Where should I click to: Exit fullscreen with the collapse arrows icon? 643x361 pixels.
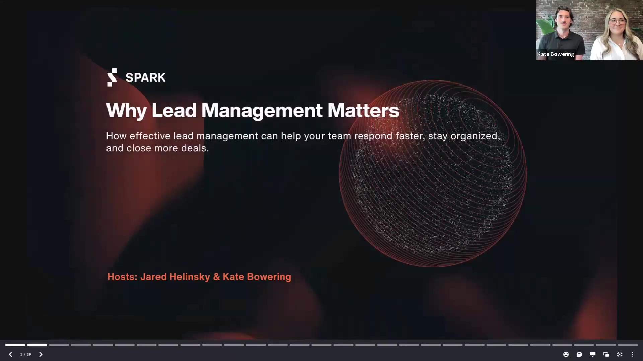[x=620, y=354]
